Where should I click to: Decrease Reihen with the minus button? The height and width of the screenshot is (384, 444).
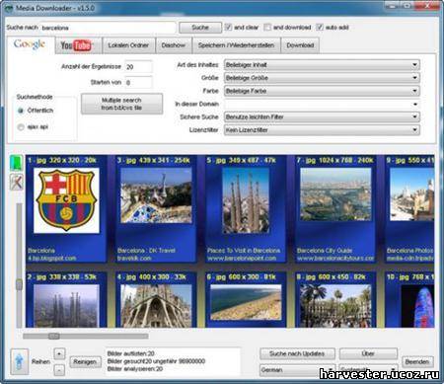pos(59,370)
